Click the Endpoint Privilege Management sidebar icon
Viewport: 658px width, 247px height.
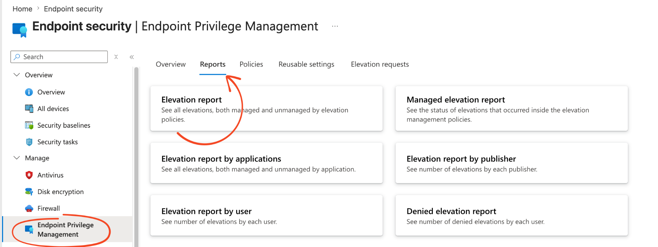[29, 230]
